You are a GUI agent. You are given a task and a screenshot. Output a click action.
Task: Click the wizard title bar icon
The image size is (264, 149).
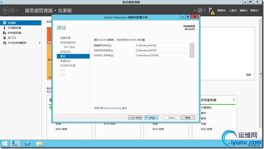(55, 17)
